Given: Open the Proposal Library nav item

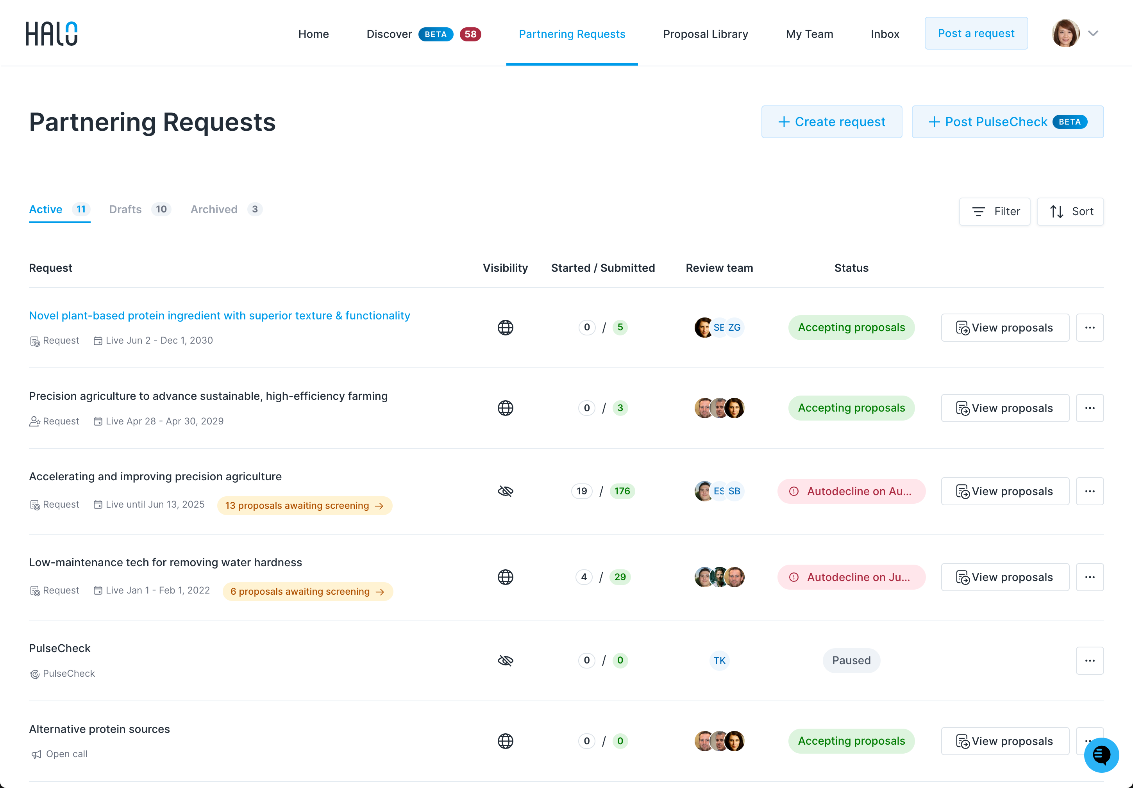Looking at the screenshot, I should (705, 34).
